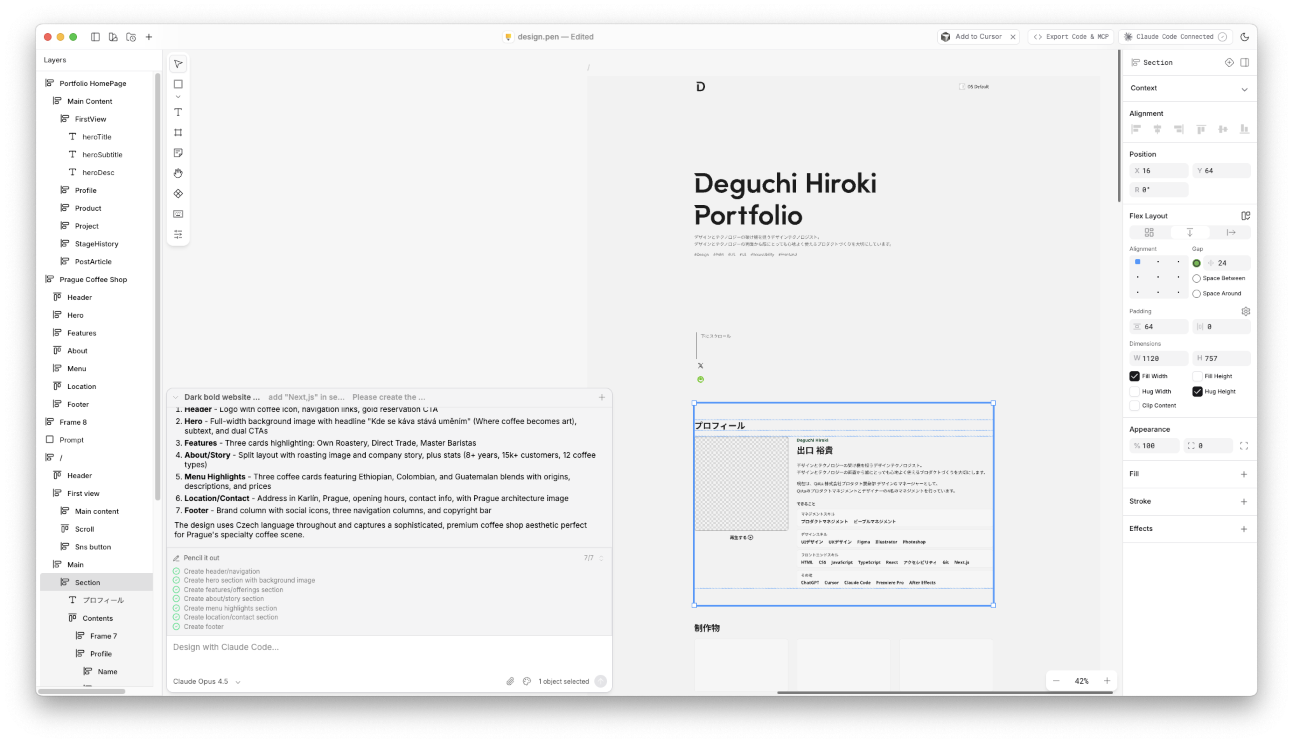Click the zoom in plus button
Image resolution: width=1293 pixels, height=743 pixels.
click(1107, 681)
